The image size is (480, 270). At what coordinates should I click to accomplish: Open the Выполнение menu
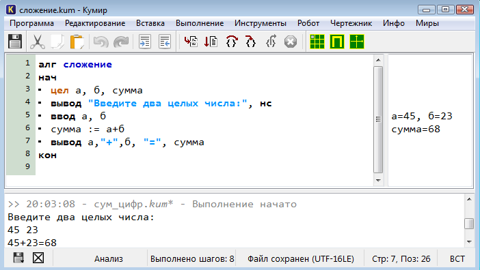coord(200,23)
